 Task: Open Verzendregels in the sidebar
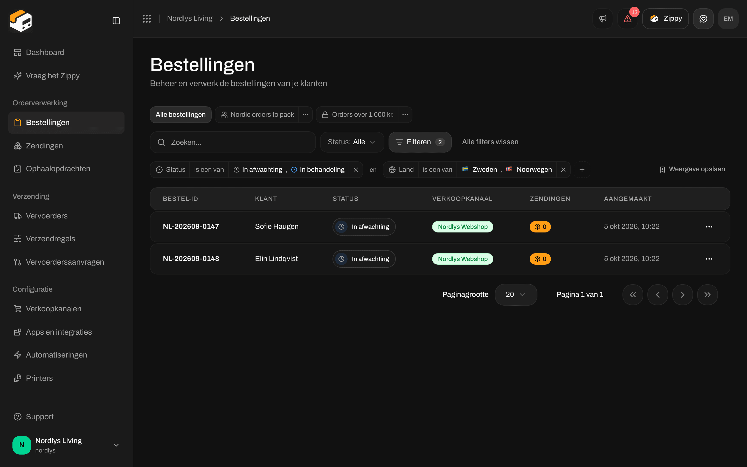pos(66,239)
